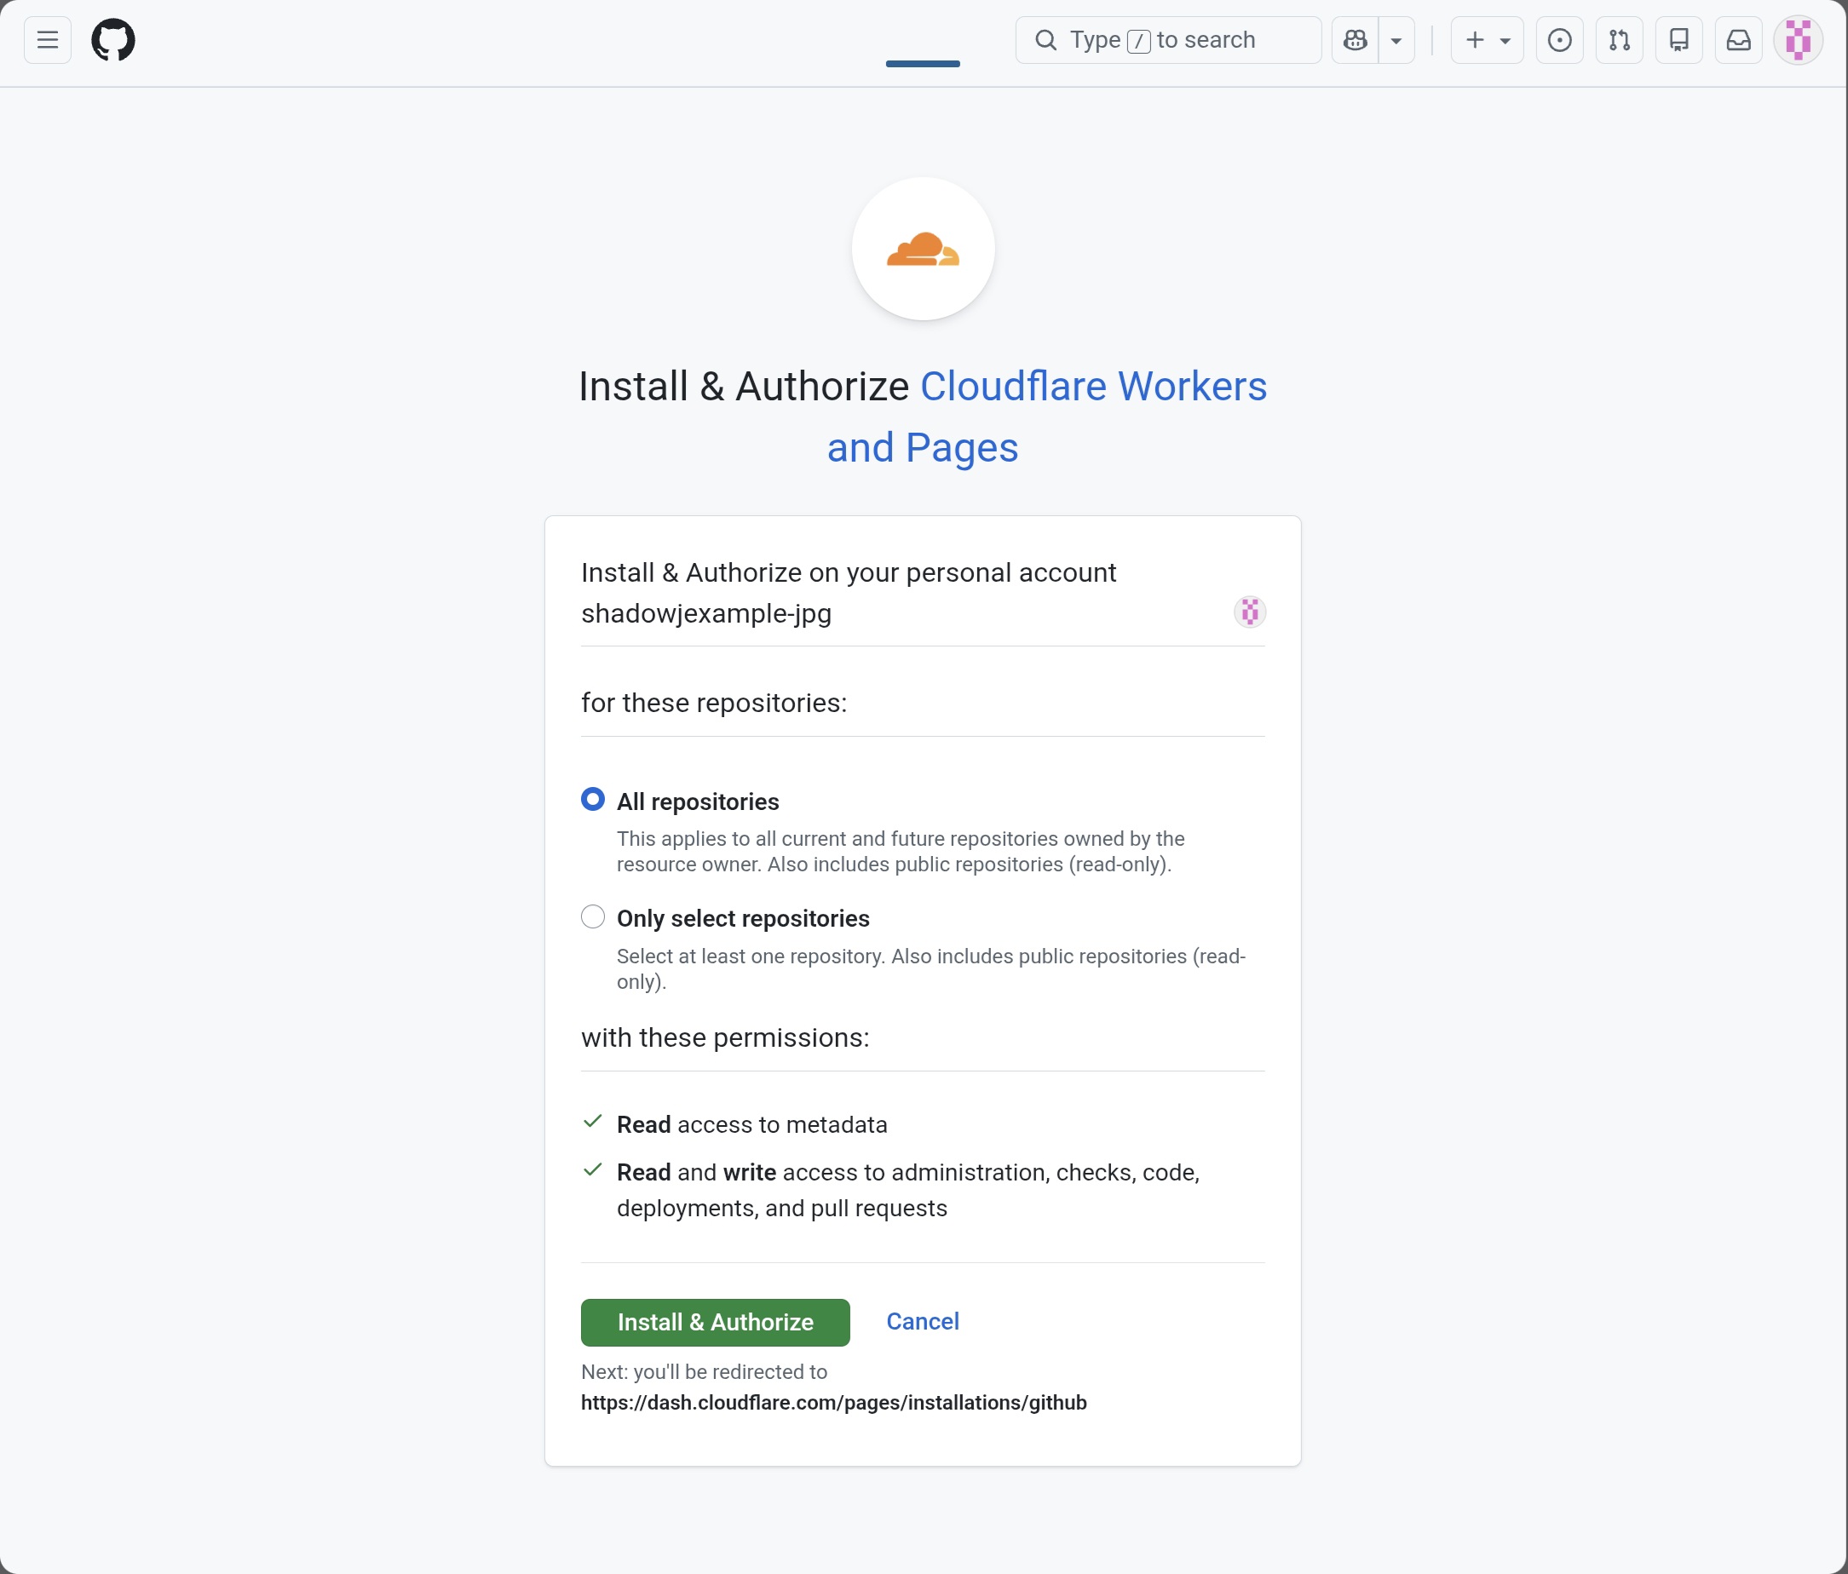Open Copilot chat icon
This screenshot has height=1574, width=1848.
1355,40
